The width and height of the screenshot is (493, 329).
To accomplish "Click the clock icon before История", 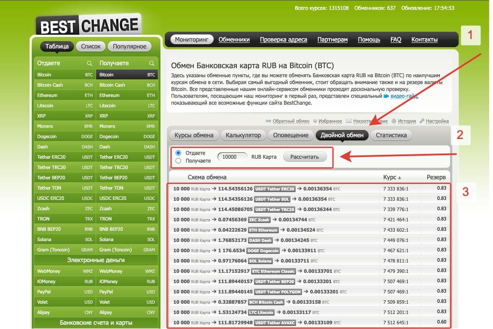I will [393, 121].
